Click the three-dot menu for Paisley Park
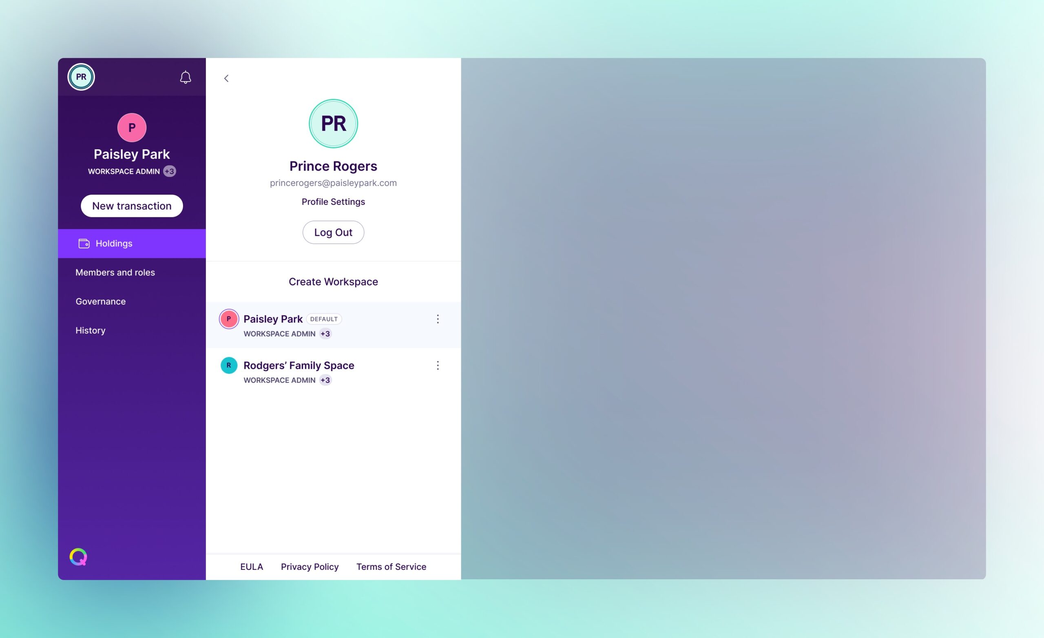Viewport: 1044px width, 638px height. coord(437,319)
